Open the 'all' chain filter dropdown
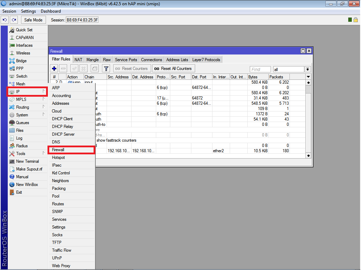 click(307, 69)
